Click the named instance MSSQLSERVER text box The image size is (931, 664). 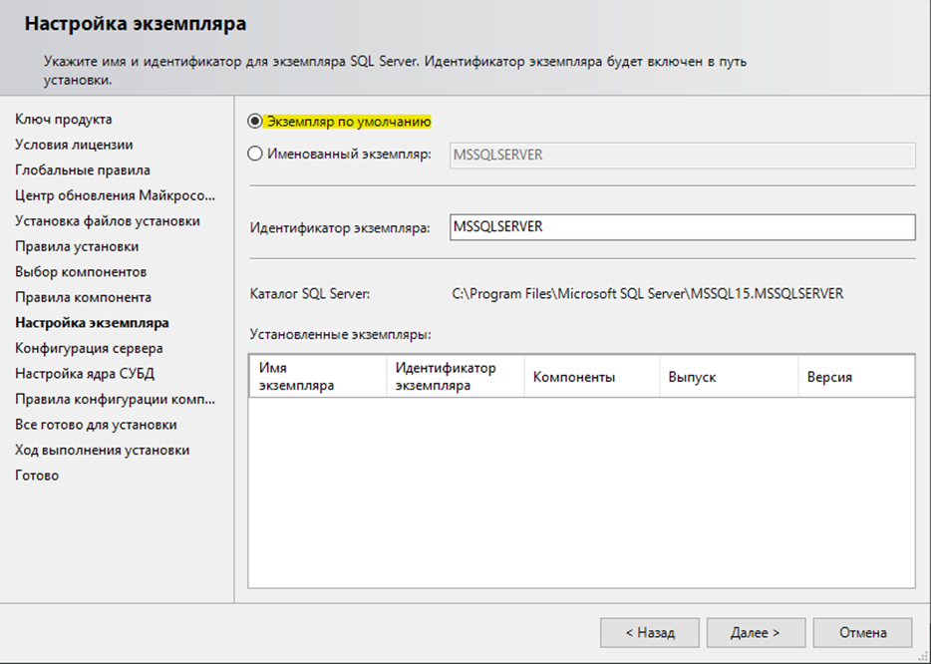click(x=682, y=155)
